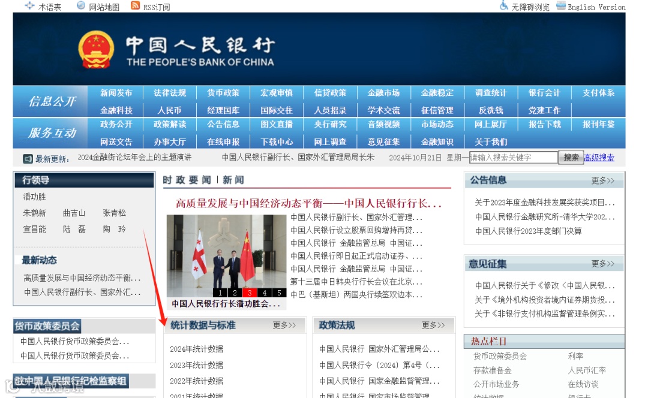Open the 新闻发布 menu item
The image size is (648, 398).
[x=116, y=93]
